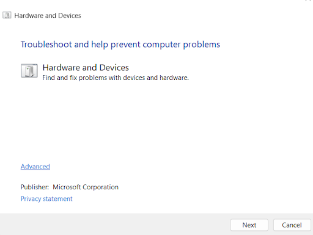Click the Next button to start troubleshooting
The image size is (313, 235).
click(249, 225)
